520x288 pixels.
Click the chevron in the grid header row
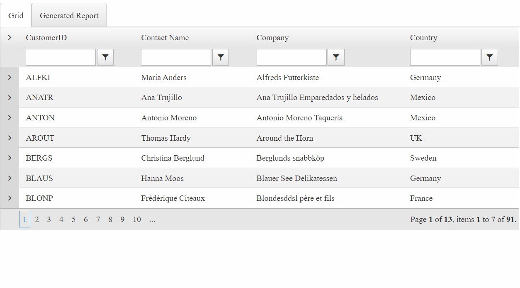tap(9, 37)
